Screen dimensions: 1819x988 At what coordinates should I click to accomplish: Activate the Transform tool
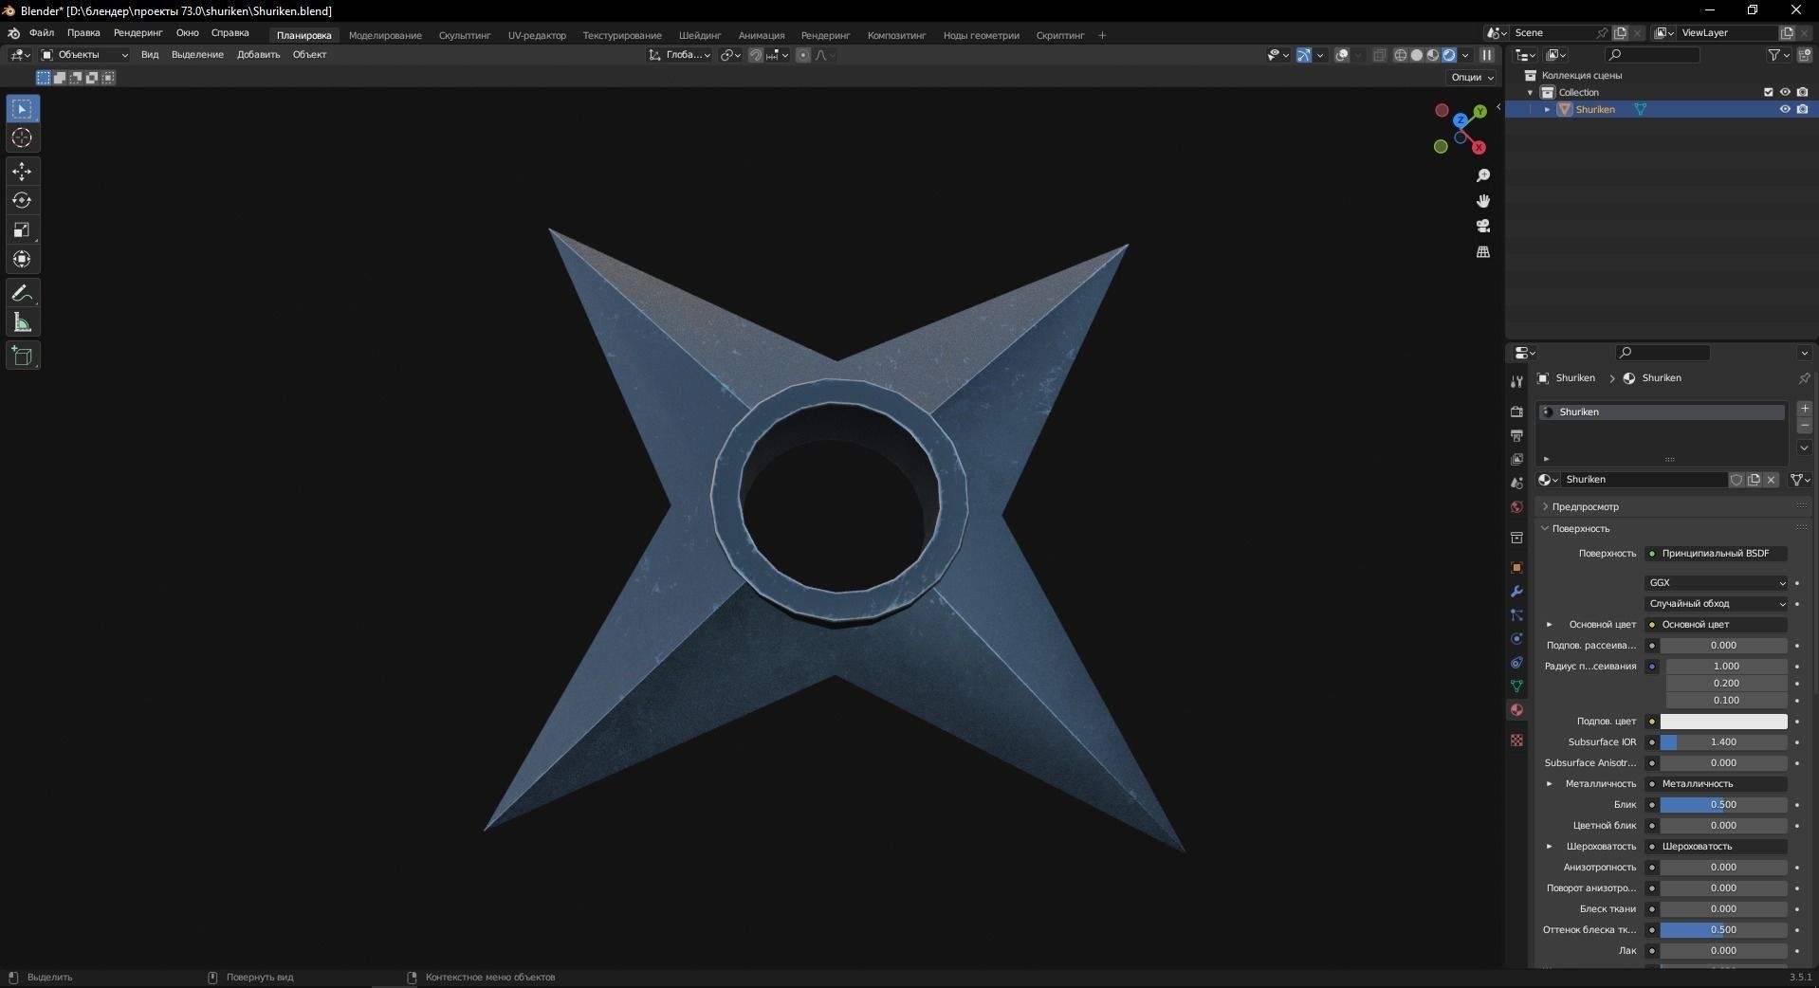[x=22, y=259]
